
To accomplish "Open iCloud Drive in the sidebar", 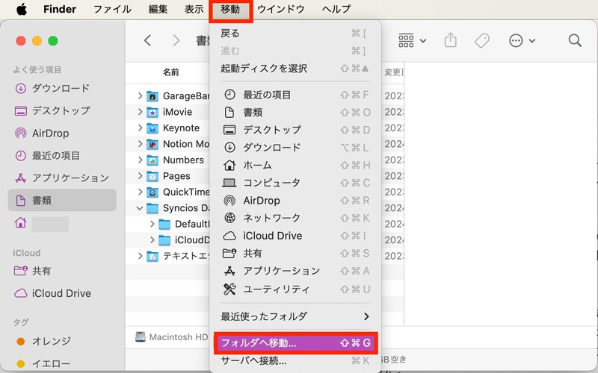I will pyautogui.click(x=62, y=293).
